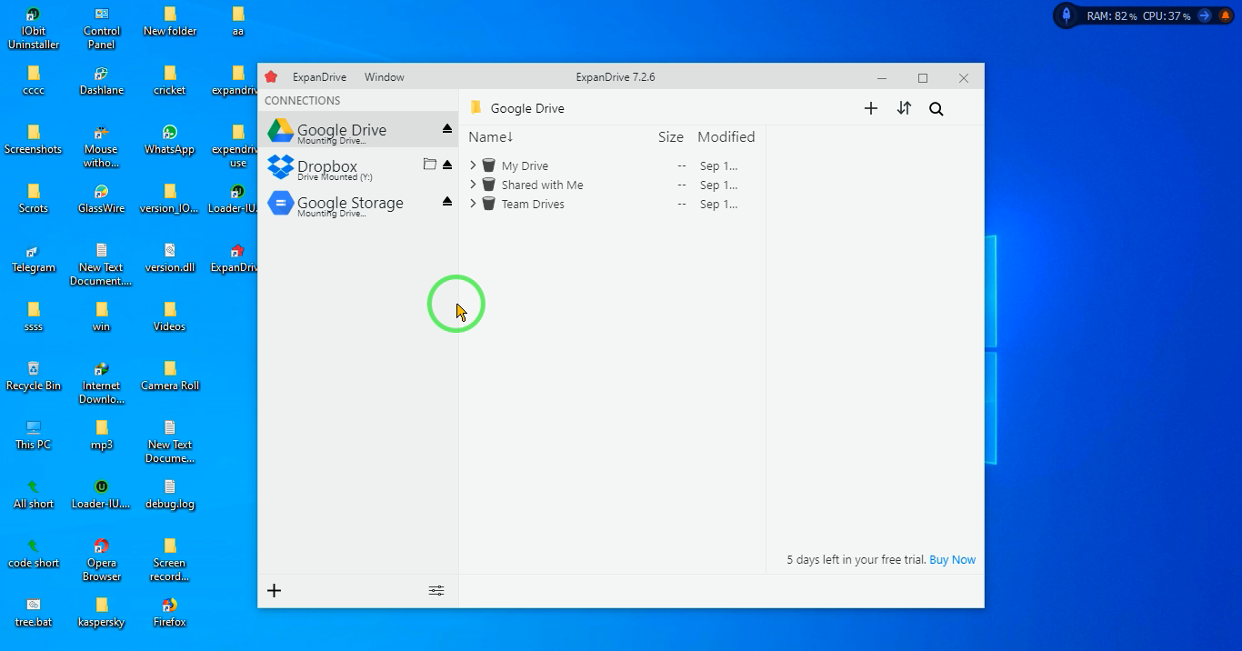Click the orange bell in RAM/CPU widget

pyautogui.click(x=1224, y=15)
